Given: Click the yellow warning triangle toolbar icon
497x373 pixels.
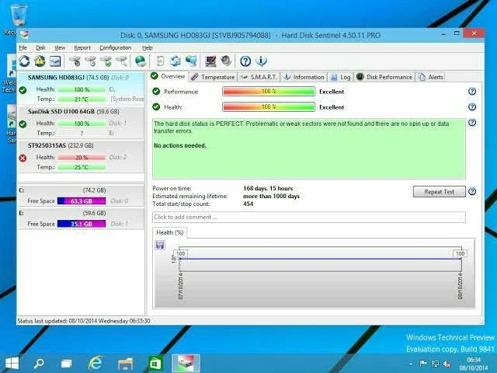Looking at the screenshot, I should 40,61.
